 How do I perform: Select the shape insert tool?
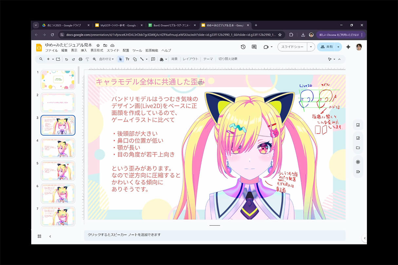[x=135, y=59]
